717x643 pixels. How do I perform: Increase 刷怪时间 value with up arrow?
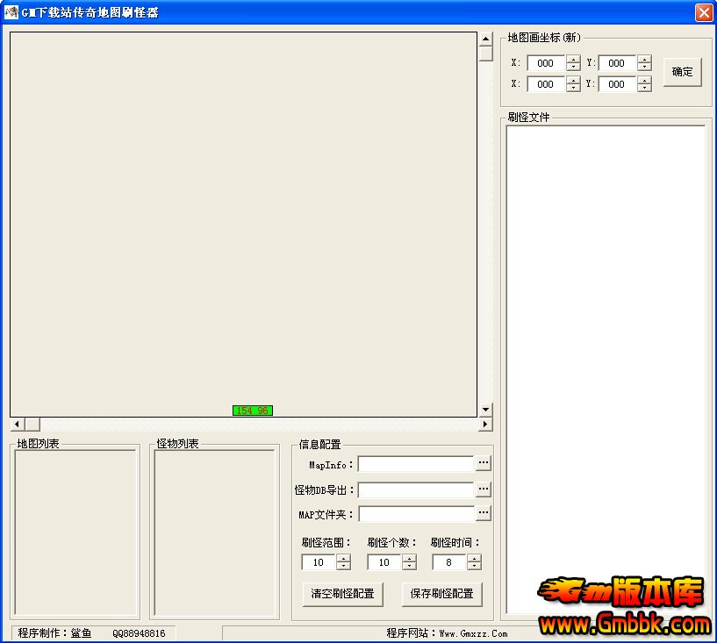(474, 559)
